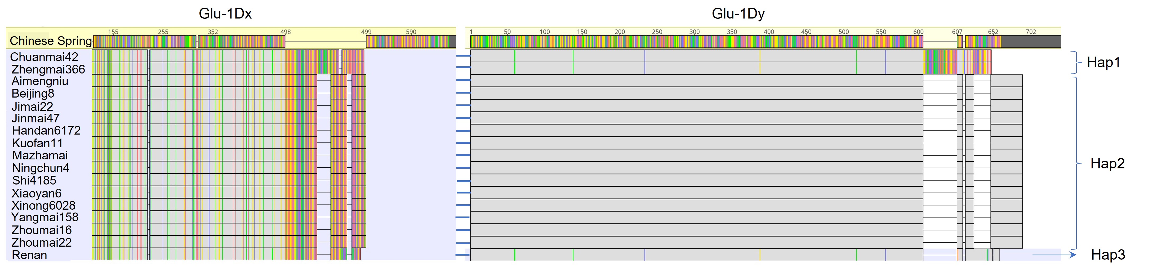
Task: Click the Hap3 haplotype label
Action: pyautogui.click(x=1108, y=255)
